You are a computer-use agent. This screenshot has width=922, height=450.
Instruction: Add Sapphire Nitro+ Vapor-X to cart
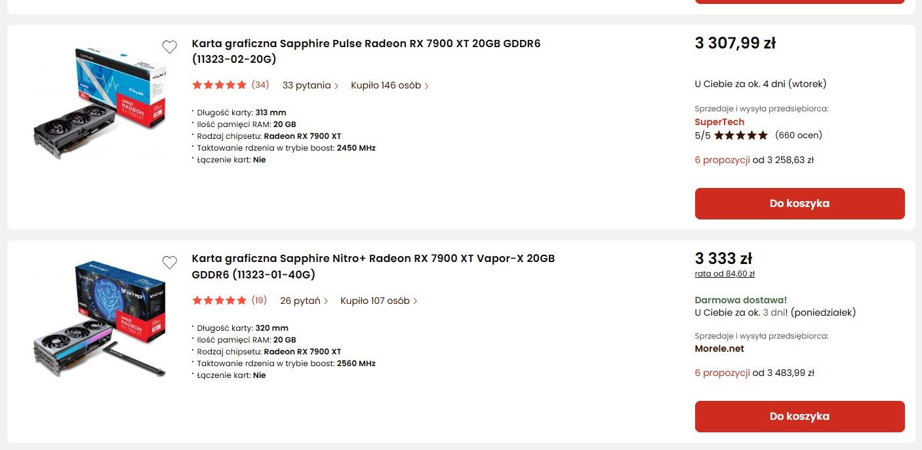coord(799,417)
